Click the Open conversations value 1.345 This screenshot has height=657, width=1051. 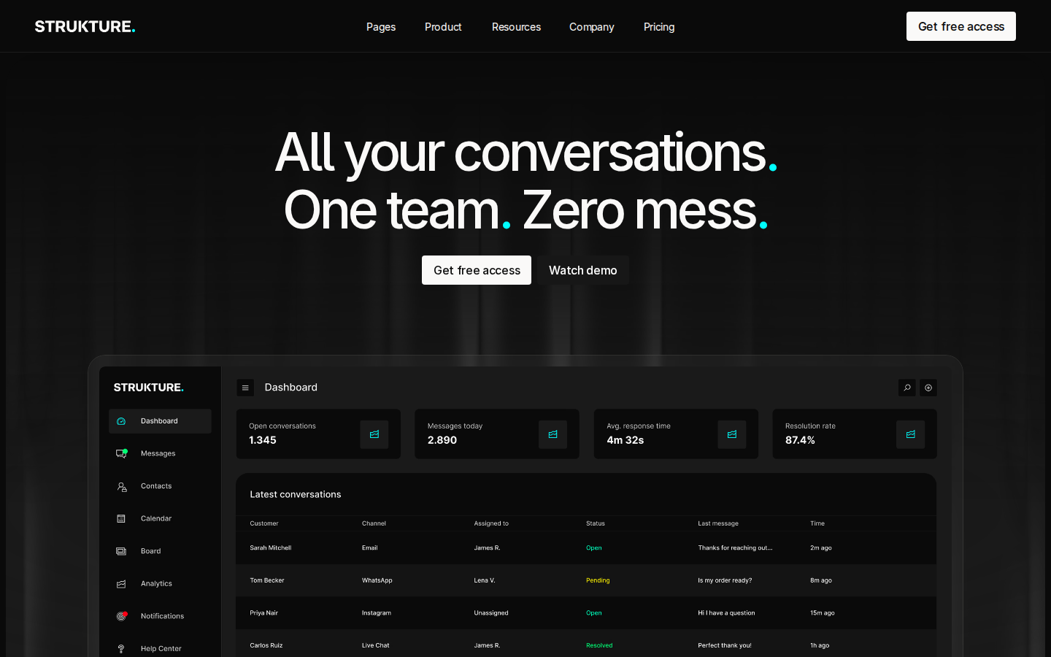(x=263, y=440)
